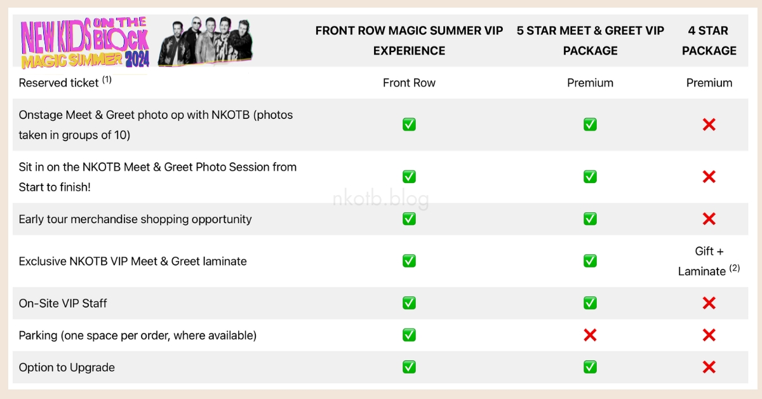Select 5 Star Meet & Greet VIP Package header
Image resolution: width=762 pixels, height=399 pixels.
pos(590,41)
